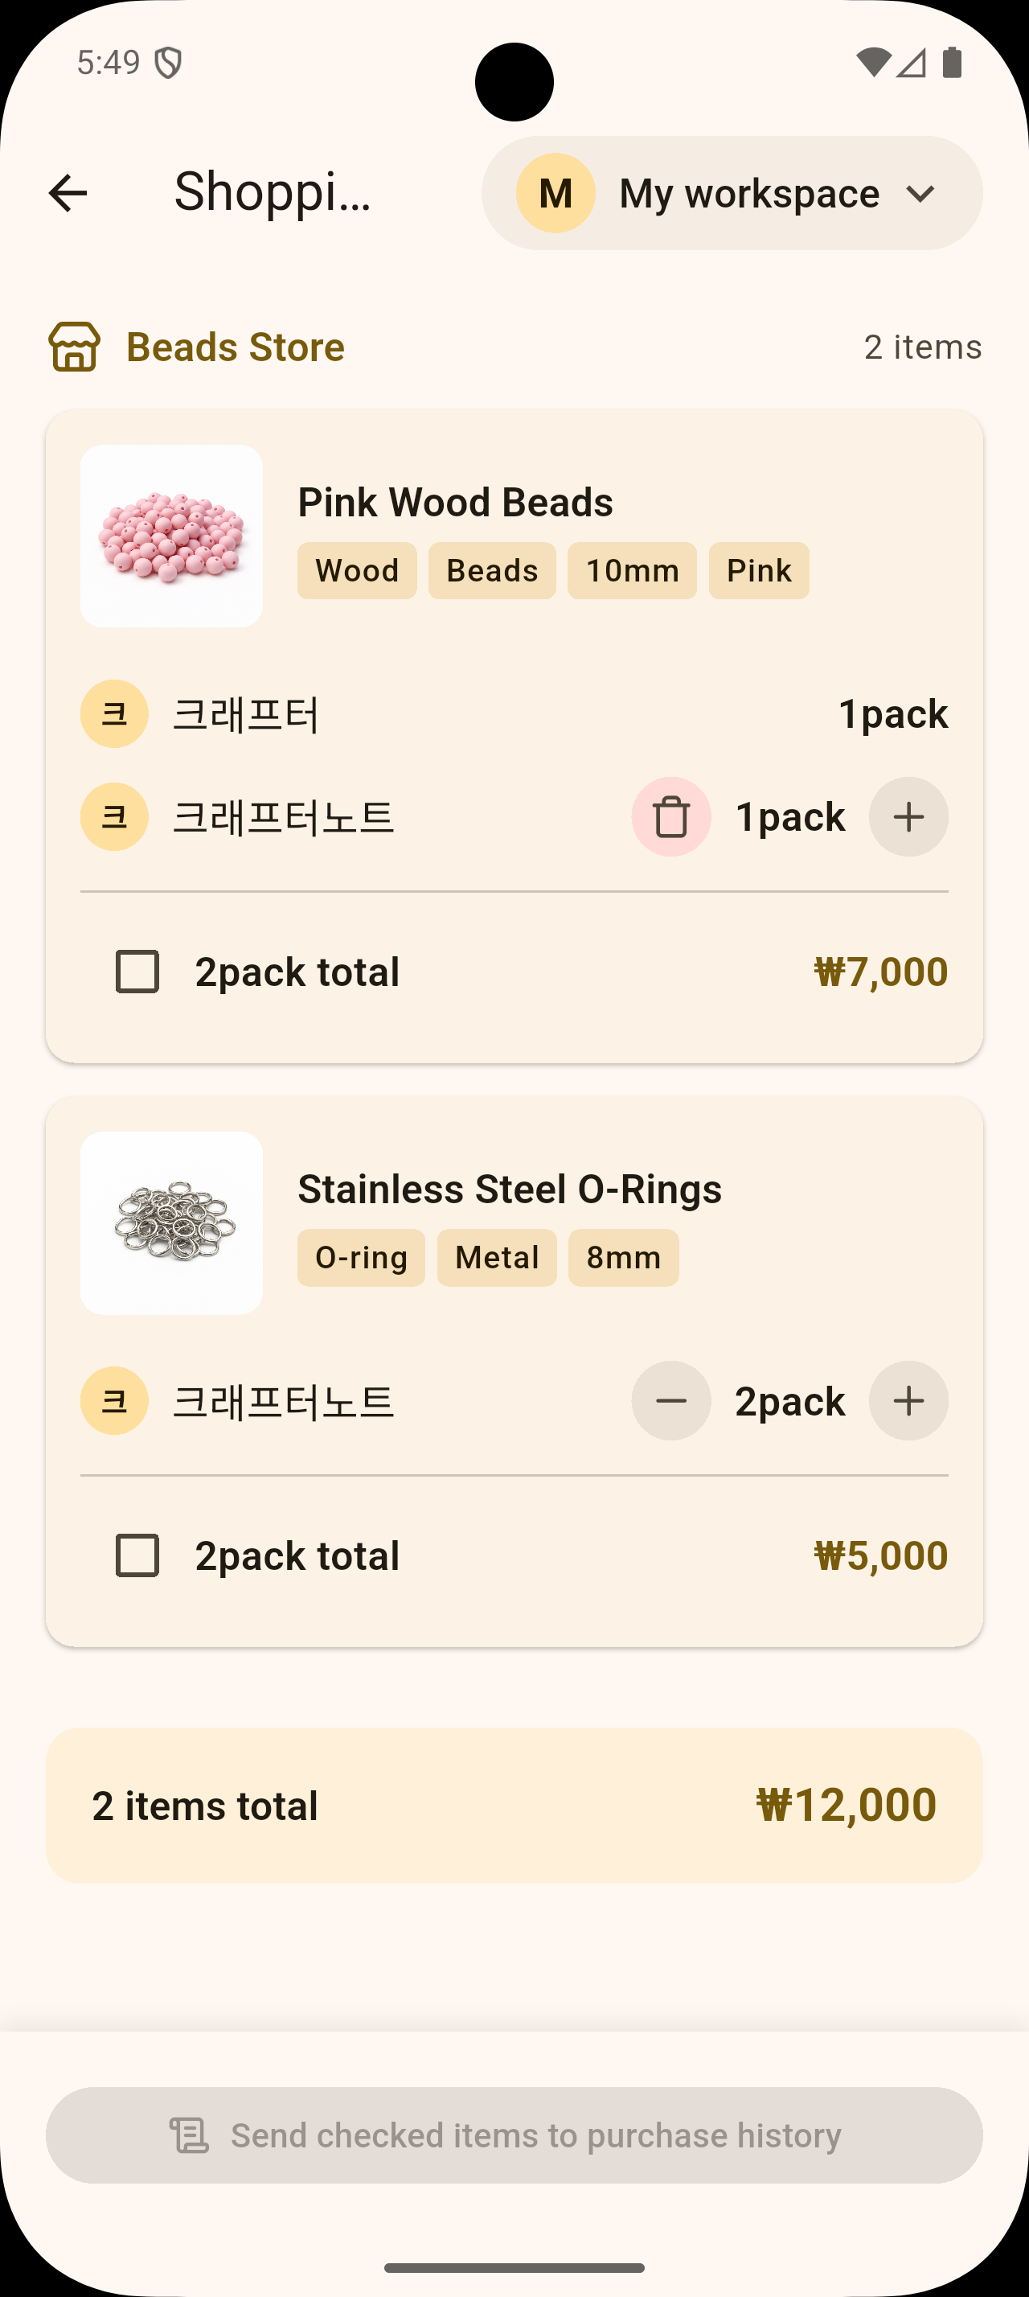Open the Beads Store link
The height and width of the screenshot is (2297, 1029).
pos(236,347)
